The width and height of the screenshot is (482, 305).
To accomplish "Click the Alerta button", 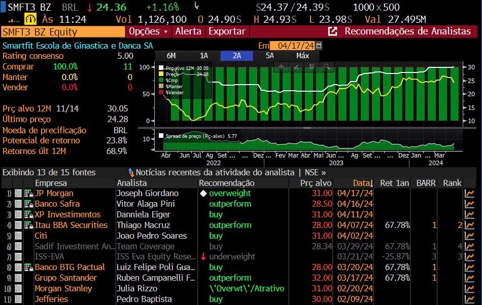I will [188, 31].
